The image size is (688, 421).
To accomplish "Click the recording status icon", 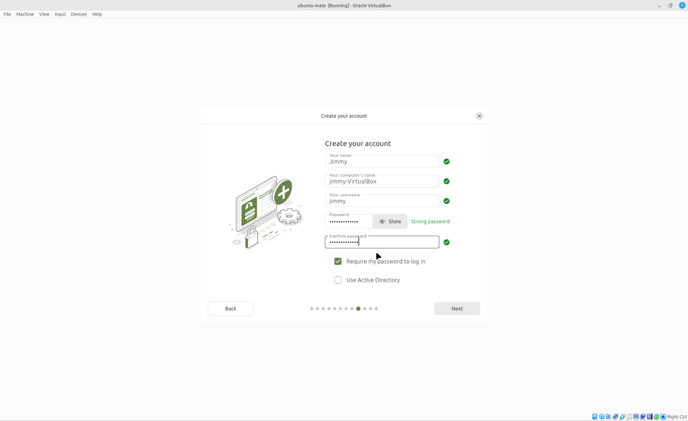I will click(643, 416).
